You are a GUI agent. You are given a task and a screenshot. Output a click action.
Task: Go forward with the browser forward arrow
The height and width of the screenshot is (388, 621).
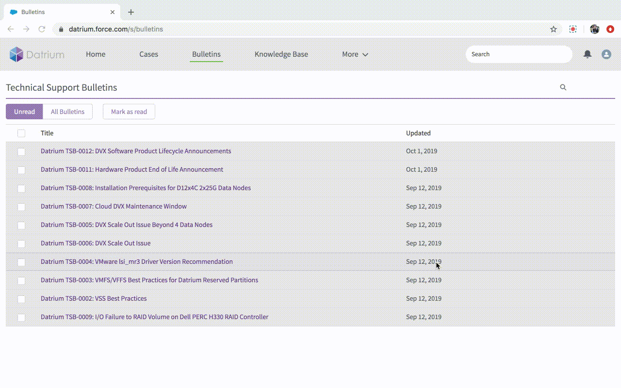tap(26, 29)
